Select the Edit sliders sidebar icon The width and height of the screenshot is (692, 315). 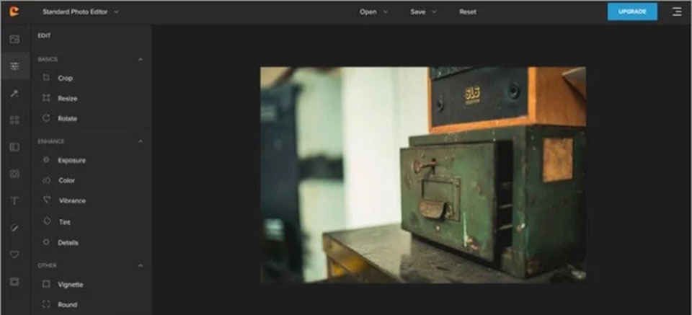tap(14, 66)
